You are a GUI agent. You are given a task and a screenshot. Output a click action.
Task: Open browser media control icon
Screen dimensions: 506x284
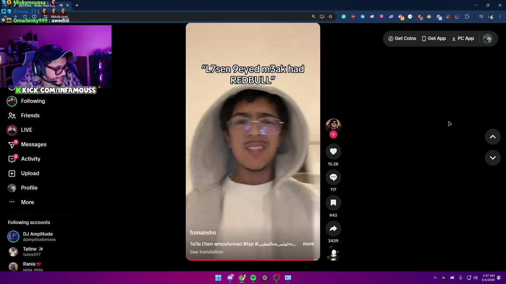click(481, 17)
